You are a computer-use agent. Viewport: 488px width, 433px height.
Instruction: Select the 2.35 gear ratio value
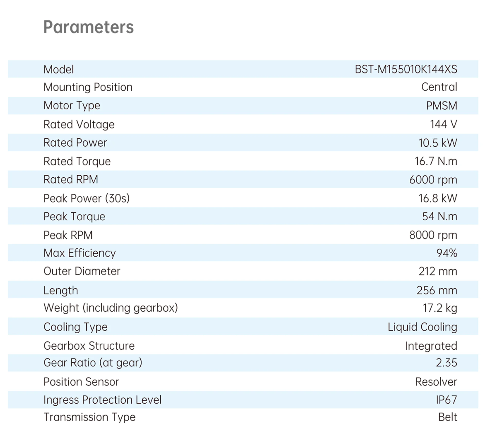click(x=446, y=363)
